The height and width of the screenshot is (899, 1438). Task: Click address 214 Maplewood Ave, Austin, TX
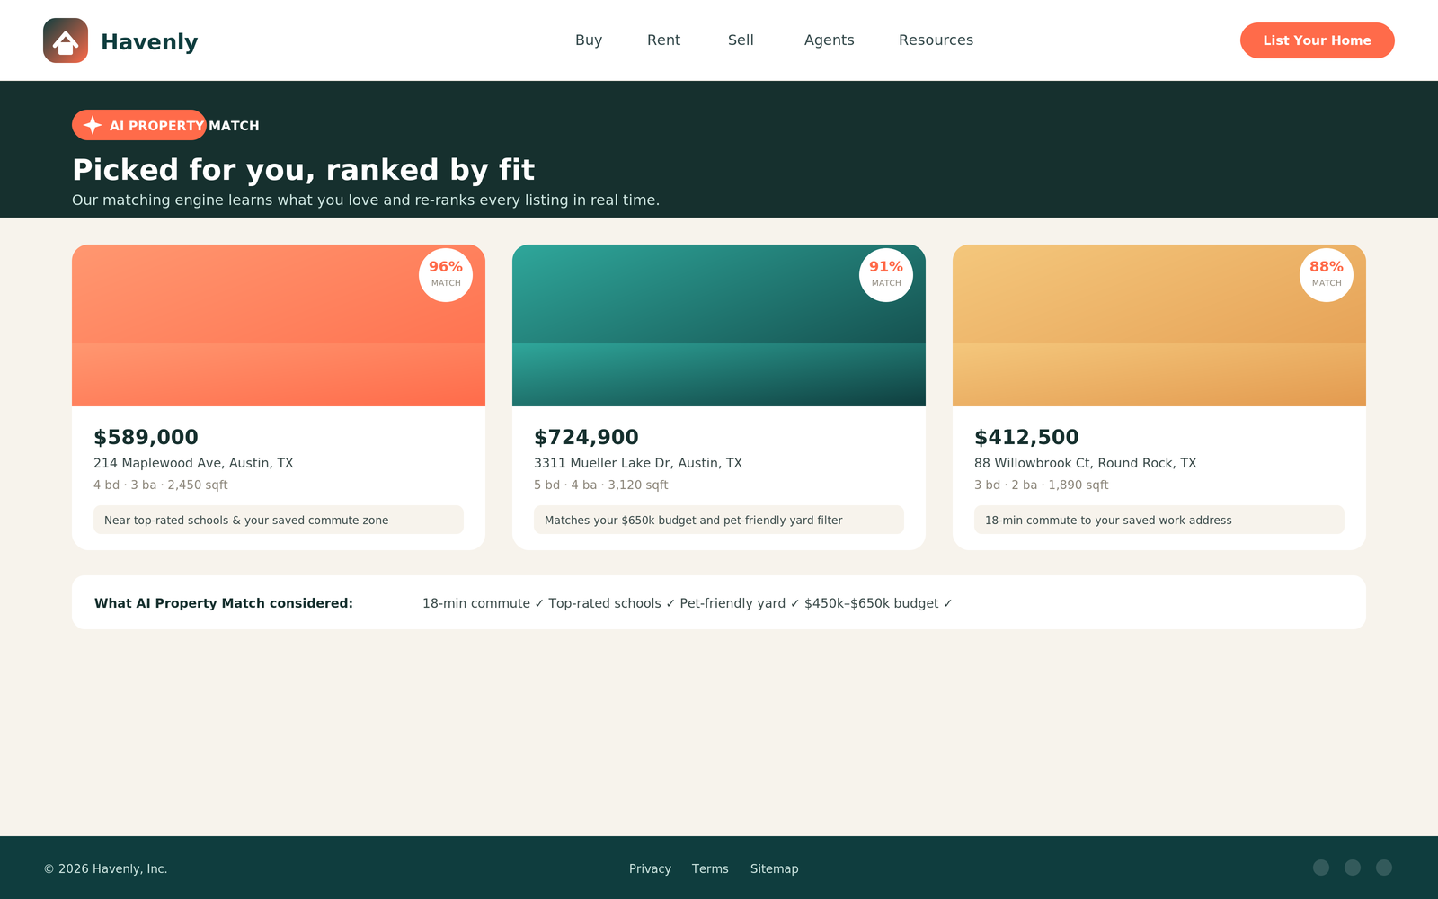pyautogui.click(x=193, y=463)
